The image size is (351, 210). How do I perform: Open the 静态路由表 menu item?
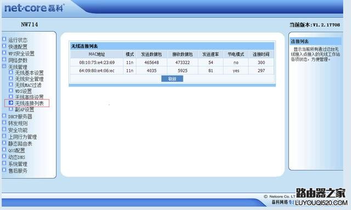20,143
